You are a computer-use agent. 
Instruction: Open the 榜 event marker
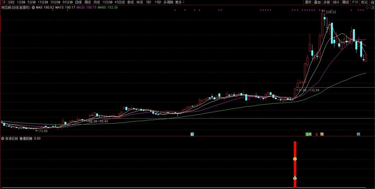pyautogui.click(x=322, y=134)
